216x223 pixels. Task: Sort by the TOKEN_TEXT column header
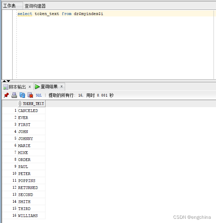coord(32,104)
